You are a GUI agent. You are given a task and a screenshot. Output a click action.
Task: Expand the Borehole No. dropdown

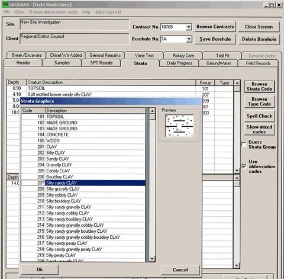pos(189,39)
